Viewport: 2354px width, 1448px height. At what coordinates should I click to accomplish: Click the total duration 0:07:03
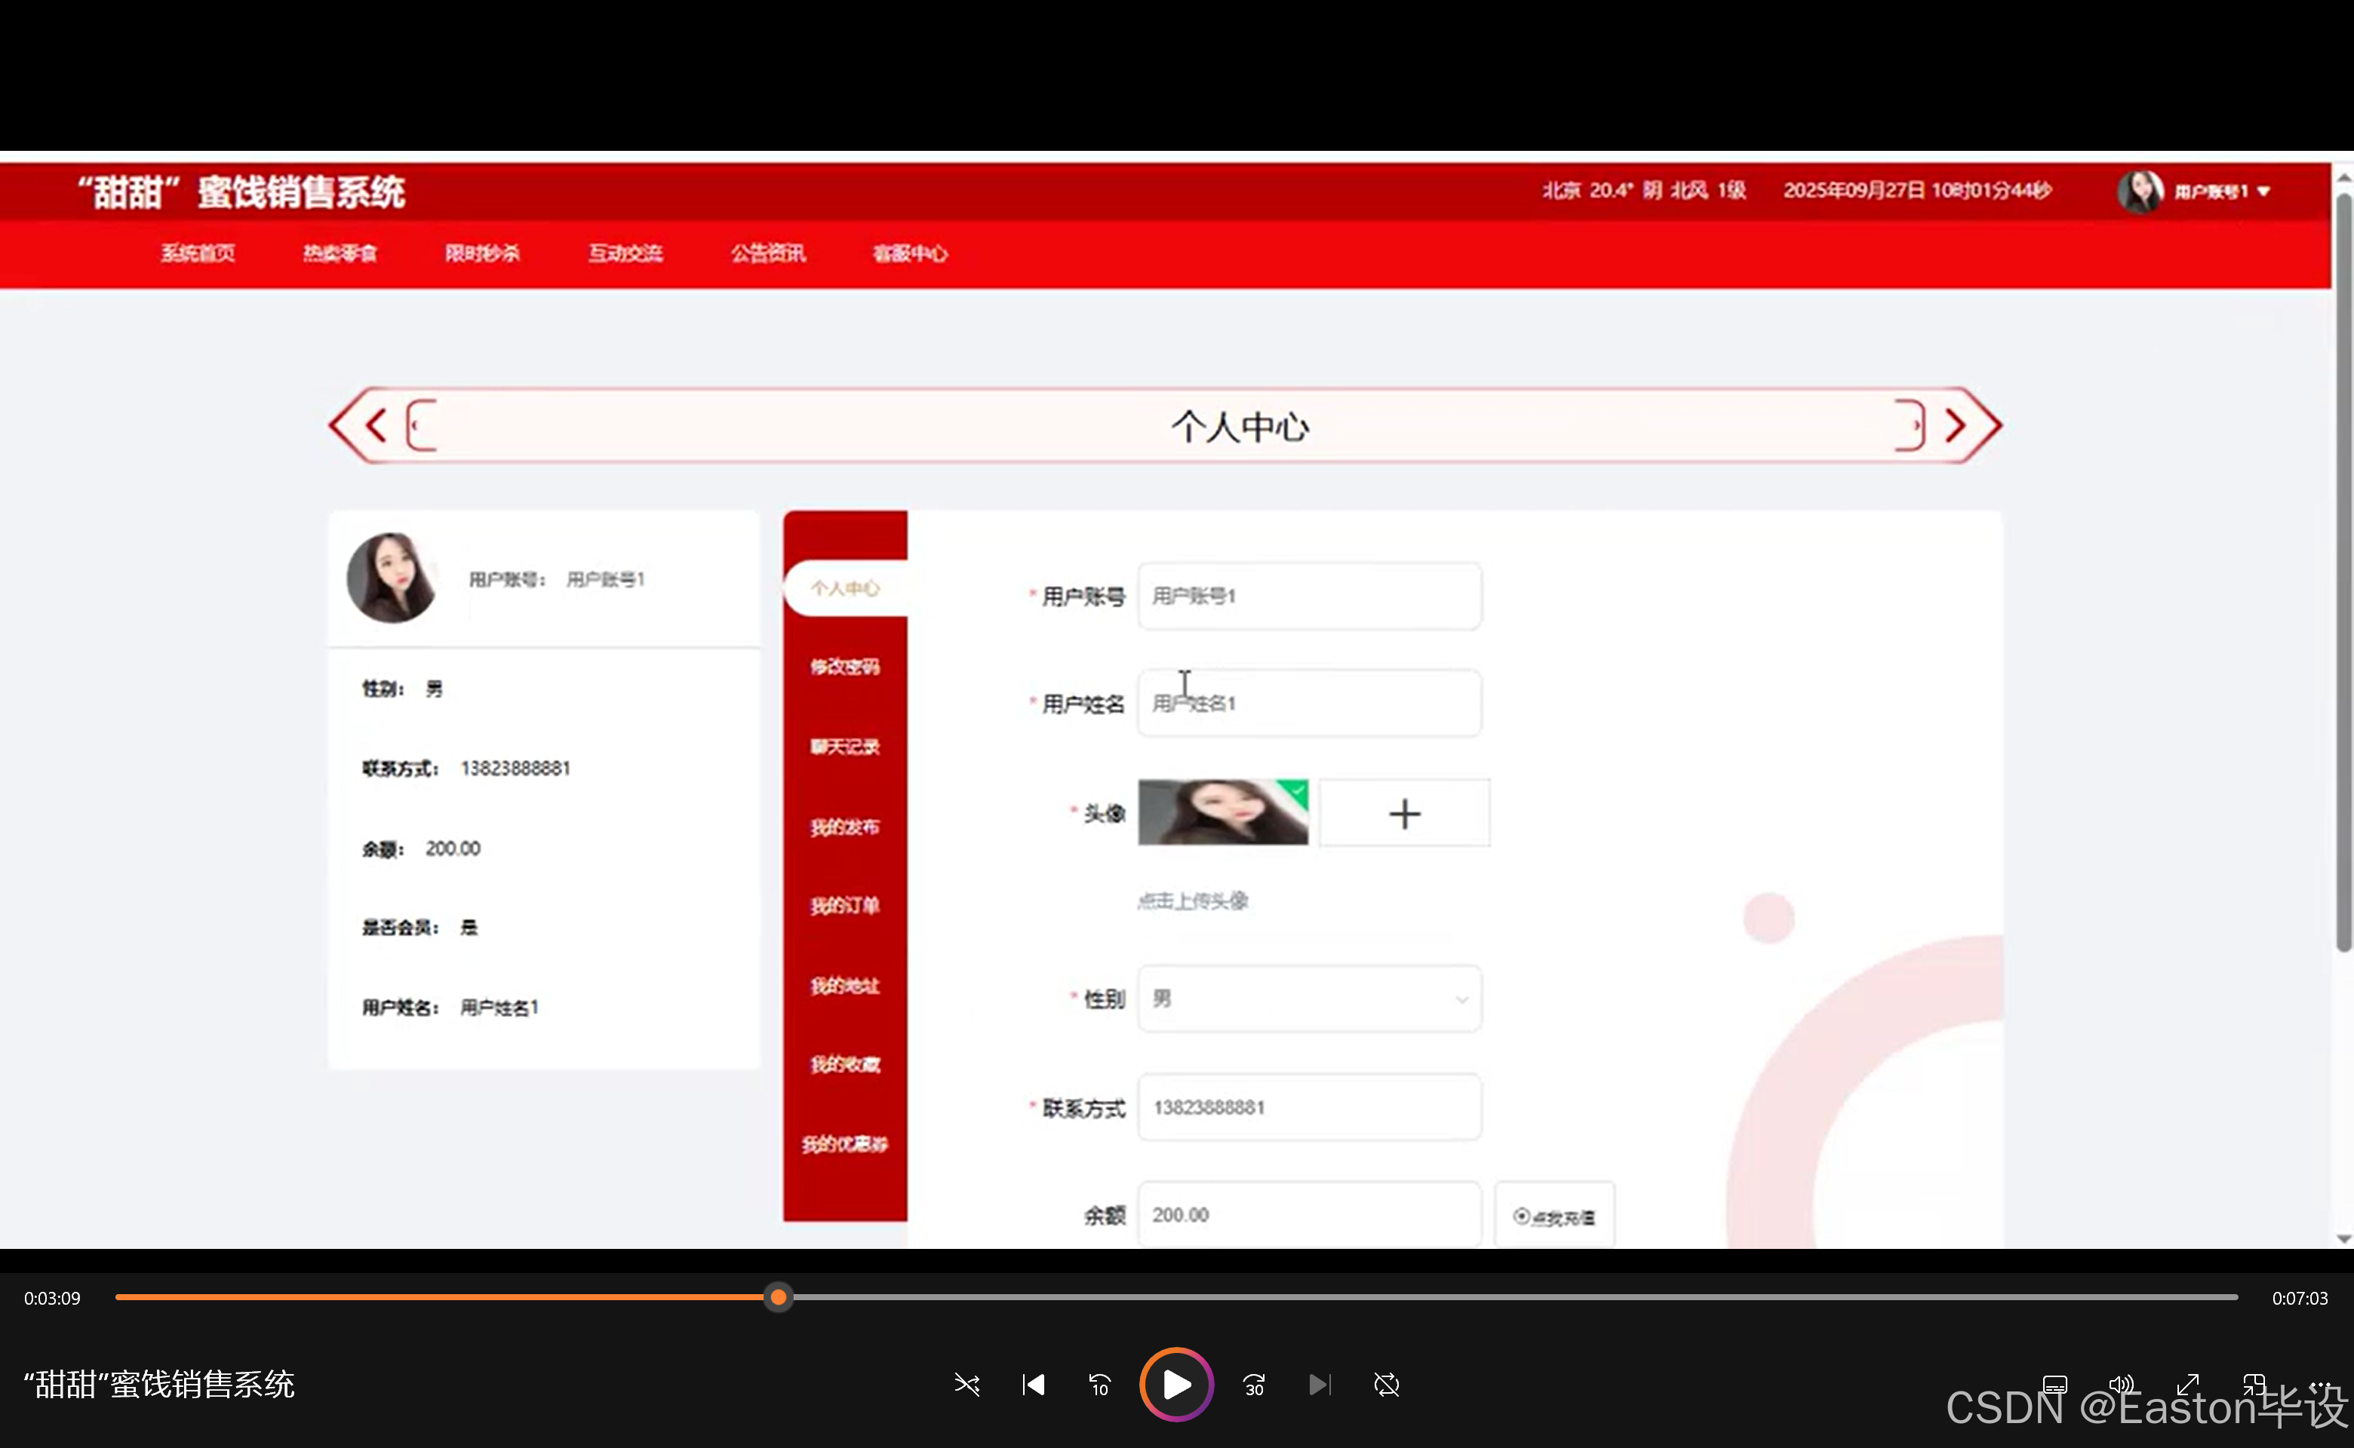click(x=2300, y=1299)
